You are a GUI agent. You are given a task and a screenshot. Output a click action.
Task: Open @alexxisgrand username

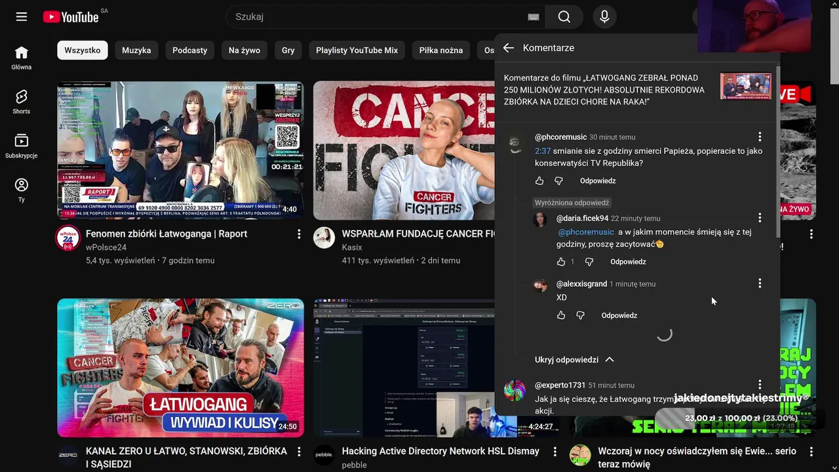coord(581,284)
